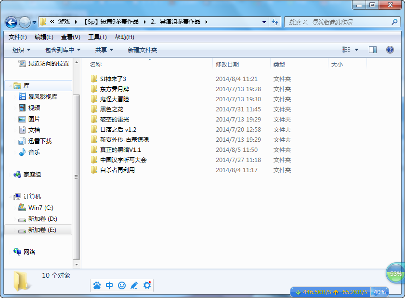Sort by the 大小 column header

click(337, 65)
